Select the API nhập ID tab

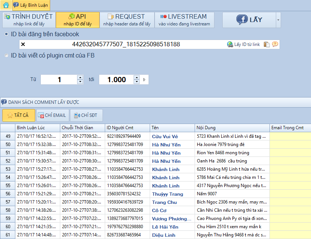click(x=77, y=20)
